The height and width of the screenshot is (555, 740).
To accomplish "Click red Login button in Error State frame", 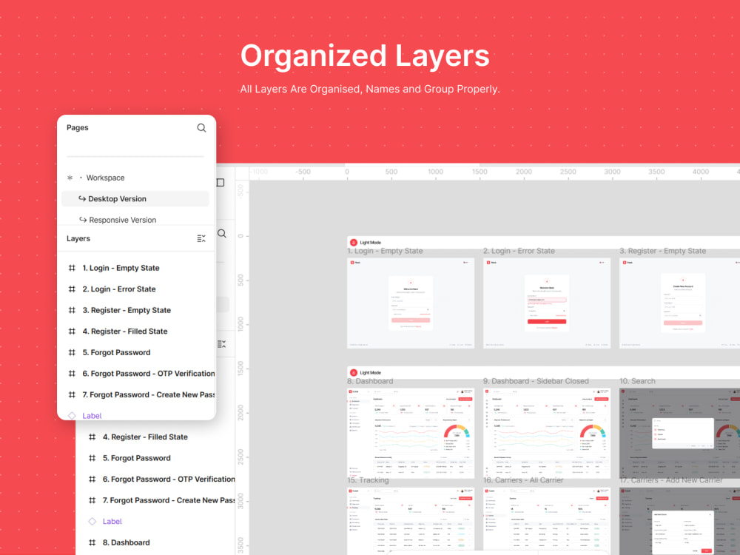I will click(547, 321).
